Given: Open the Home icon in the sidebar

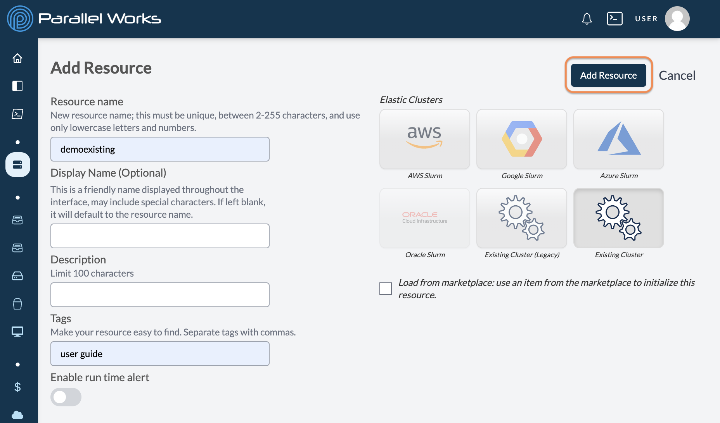Looking at the screenshot, I should tap(17, 58).
